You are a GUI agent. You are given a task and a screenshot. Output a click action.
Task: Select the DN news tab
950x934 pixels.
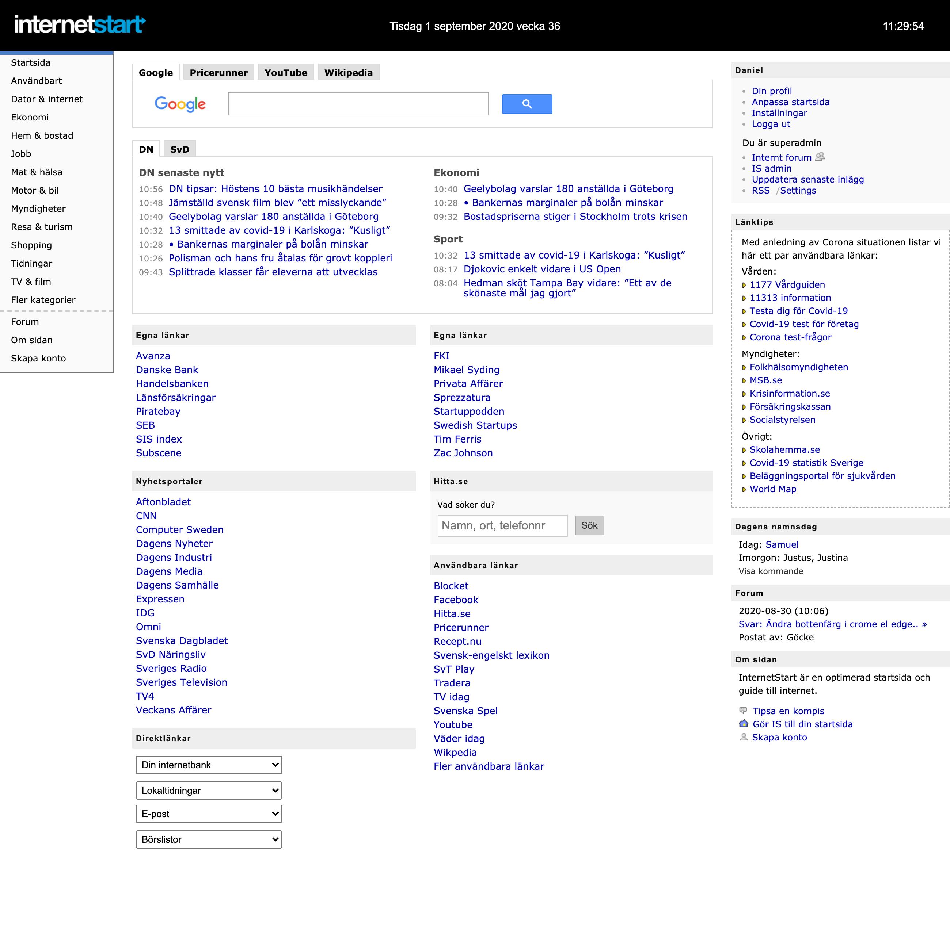(146, 149)
